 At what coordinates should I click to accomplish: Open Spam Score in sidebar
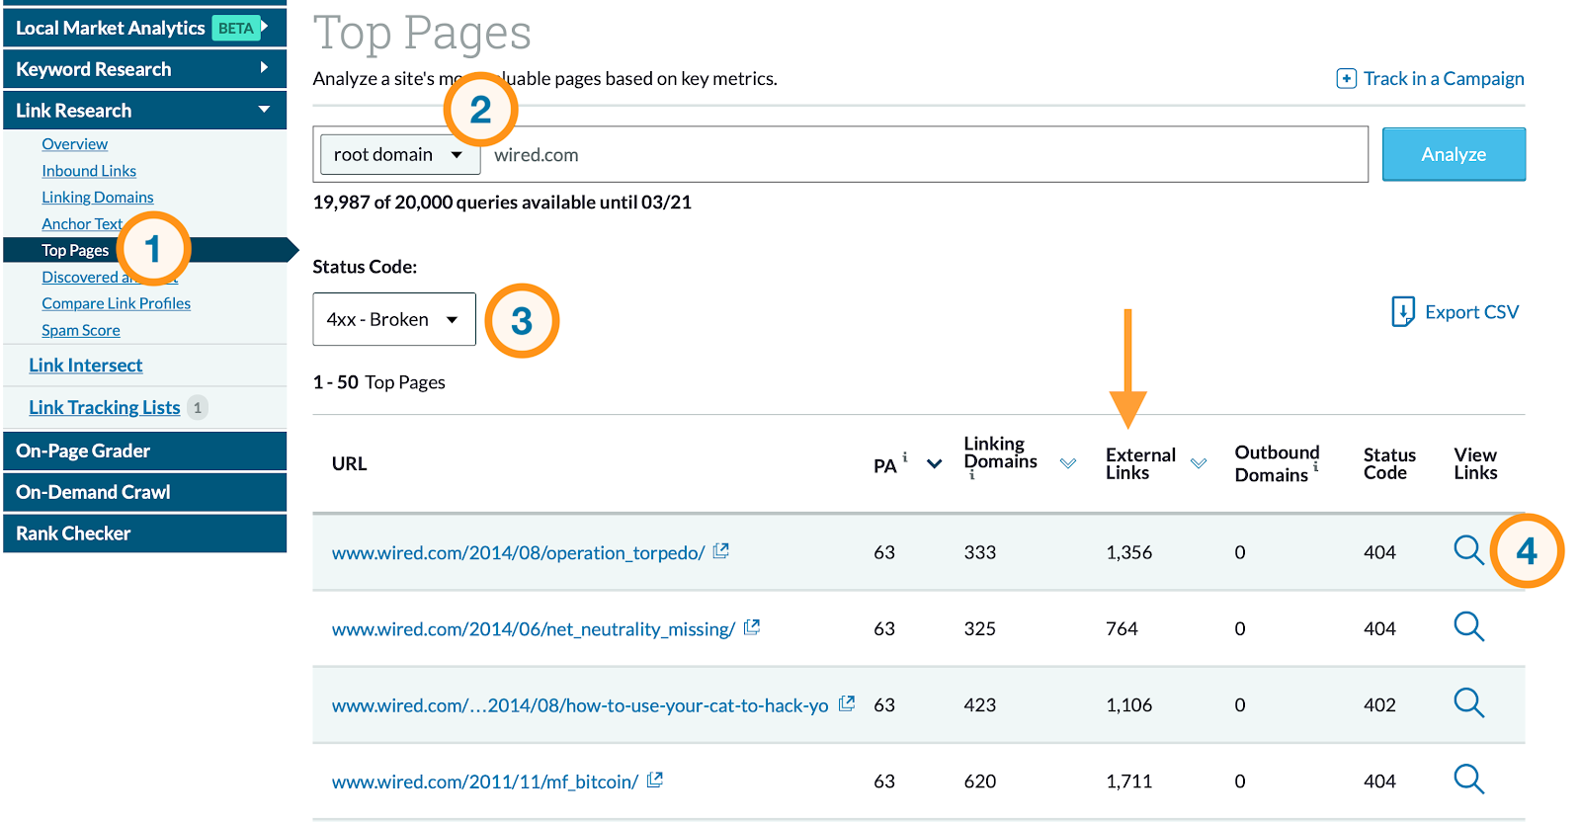[81, 331]
